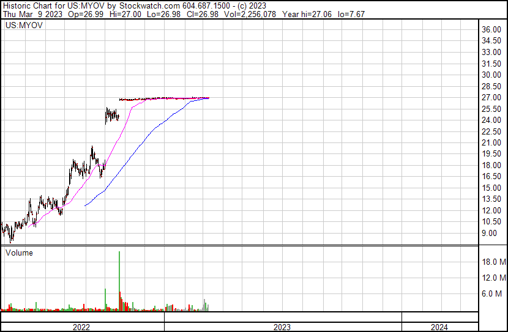
Task: Select the 2024 year label on the timeline
Action: coord(439,327)
